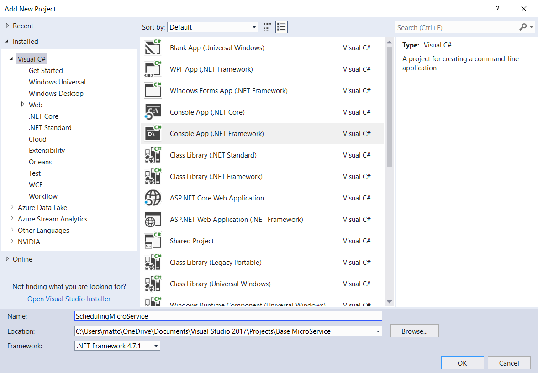Select "Class Library (.NET Standard)" template name
The height and width of the screenshot is (373, 538).
coord(213,155)
